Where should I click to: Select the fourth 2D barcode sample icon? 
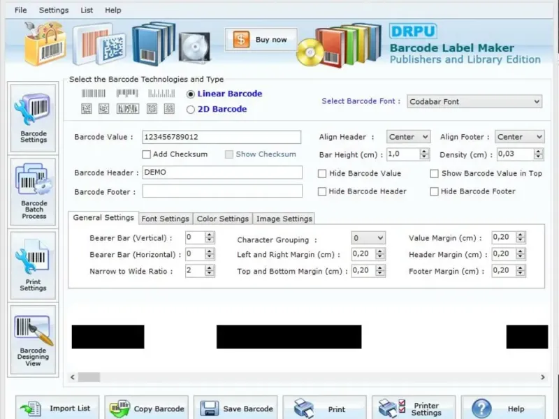(x=152, y=109)
